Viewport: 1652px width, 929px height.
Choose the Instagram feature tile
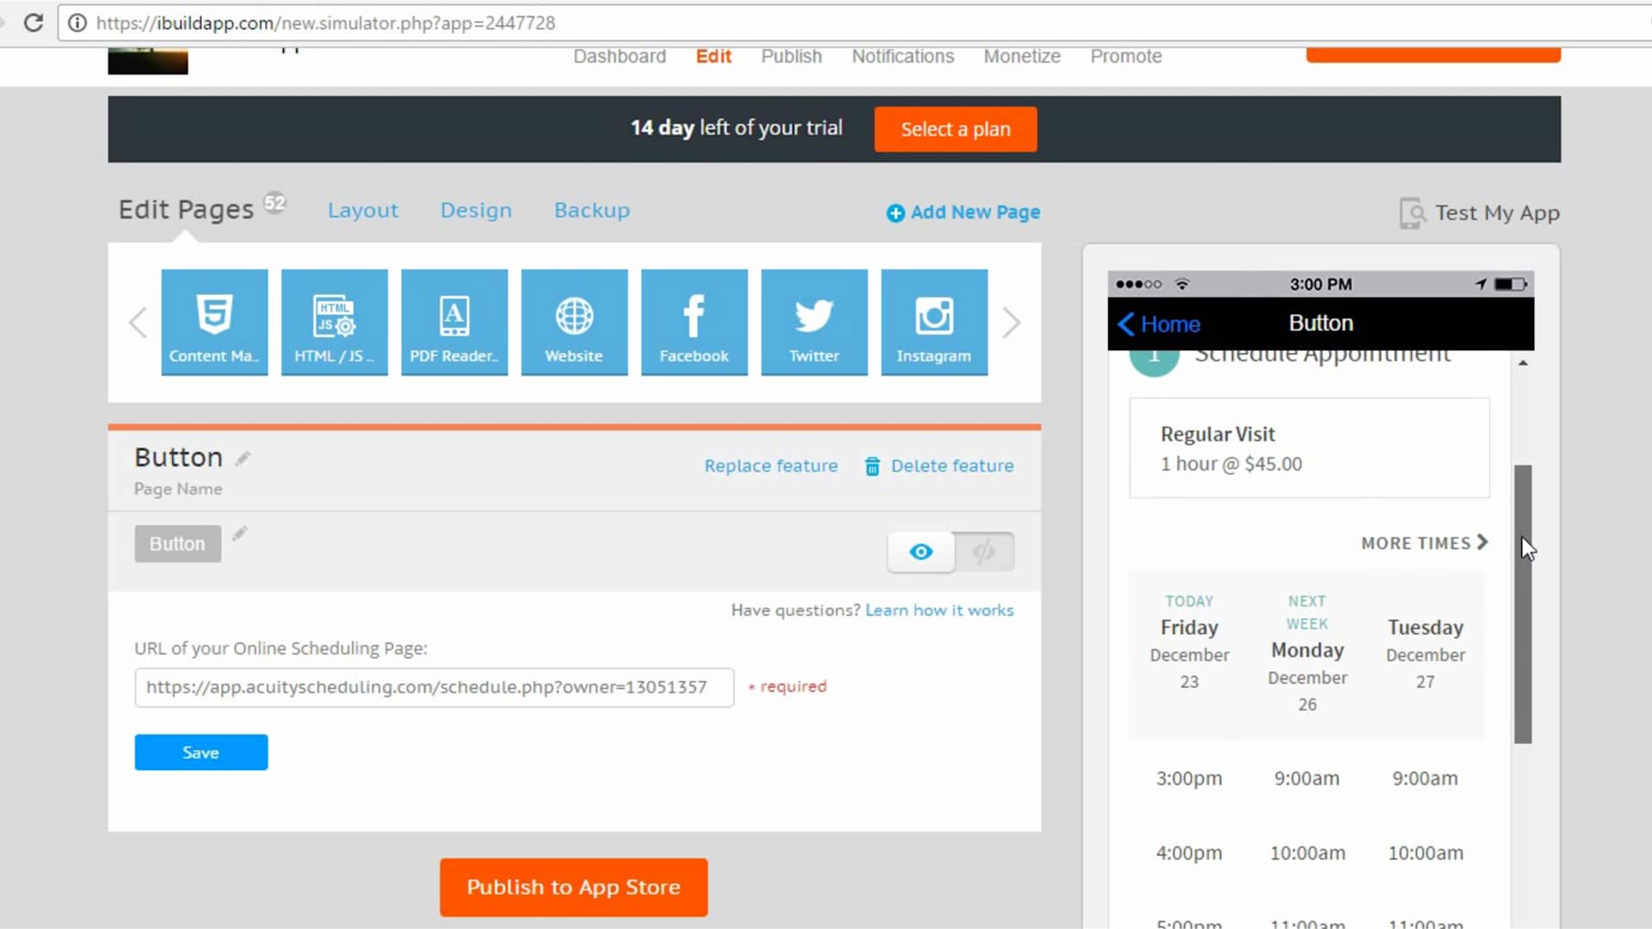tap(934, 323)
